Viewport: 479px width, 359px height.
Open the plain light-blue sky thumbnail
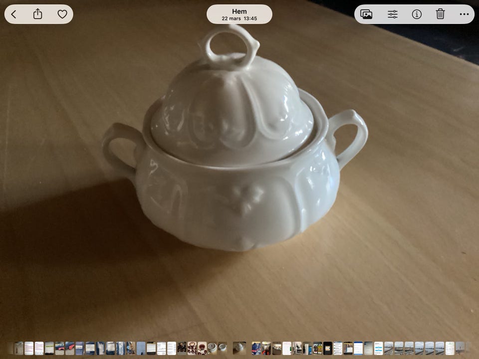[x=141, y=348]
